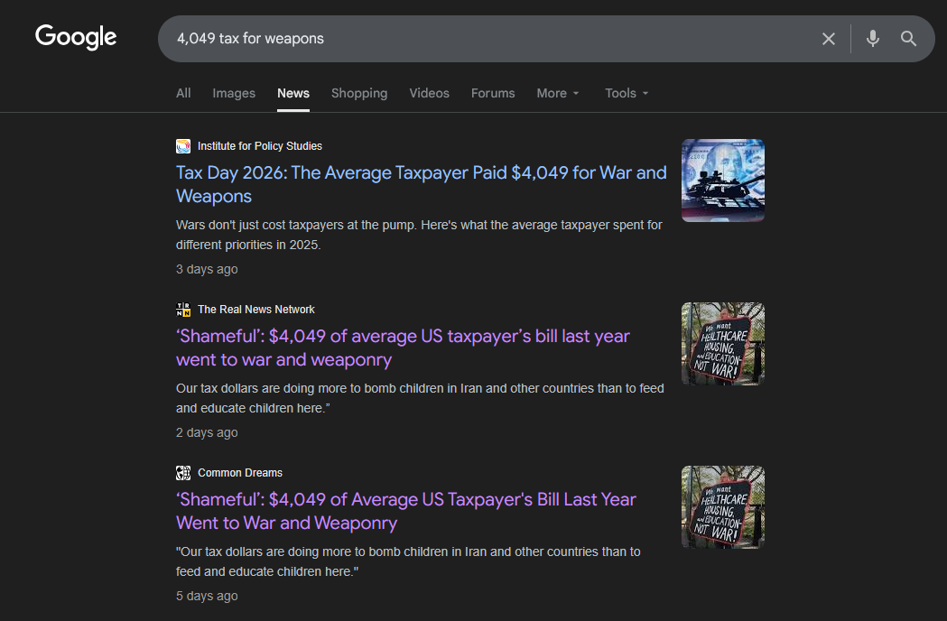The height and width of the screenshot is (621, 947).
Task: Switch to the All tab
Action: 183,93
